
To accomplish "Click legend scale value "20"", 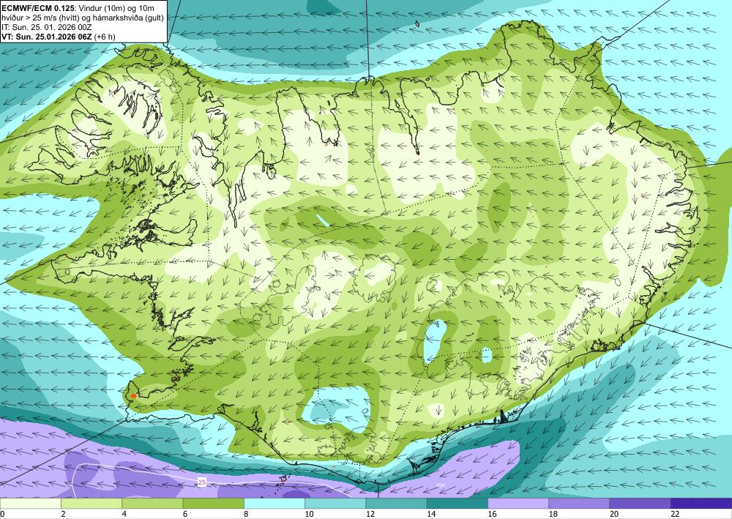I will click(x=614, y=514).
